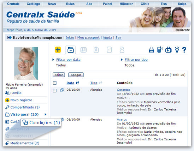Click the Compartilhado key icon
This screenshot has width=194, height=151.
click(7, 107)
